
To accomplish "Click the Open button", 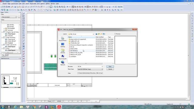I will pos(110,67).
